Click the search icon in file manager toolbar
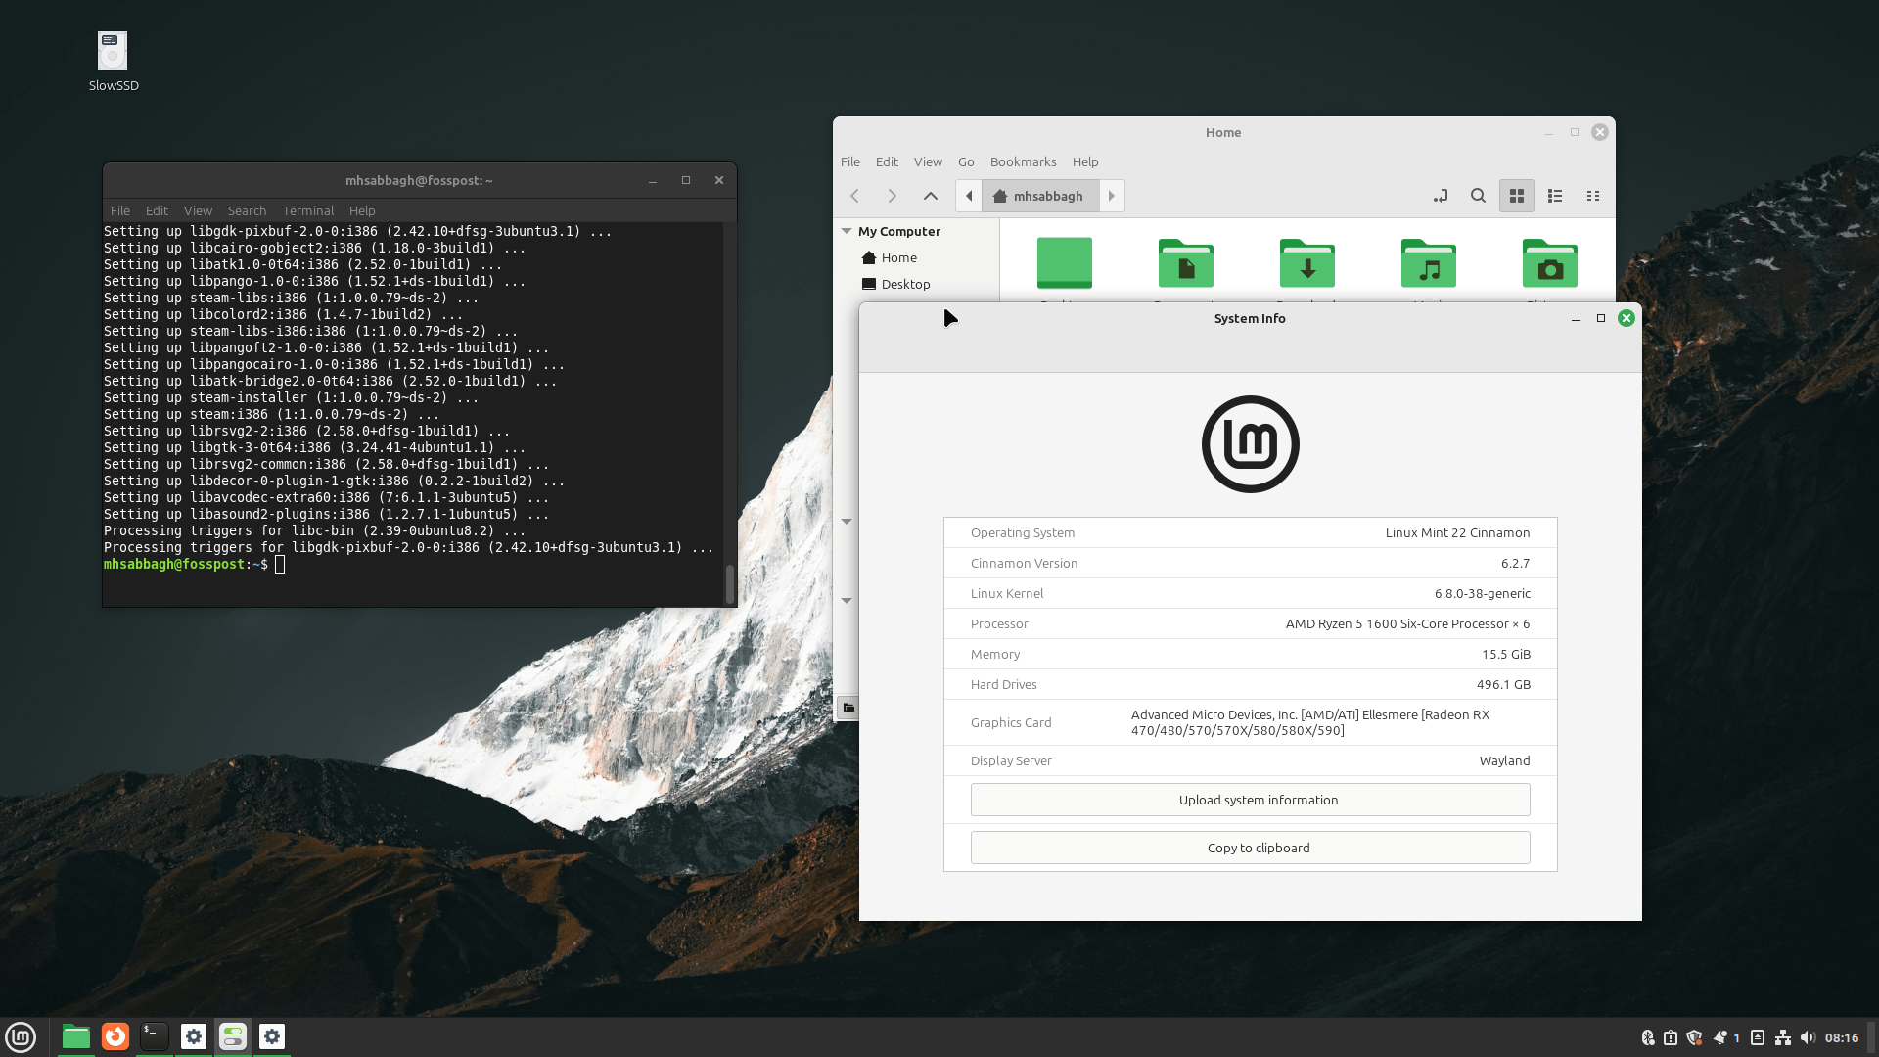Image resolution: width=1879 pixels, height=1057 pixels. tap(1478, 196)
